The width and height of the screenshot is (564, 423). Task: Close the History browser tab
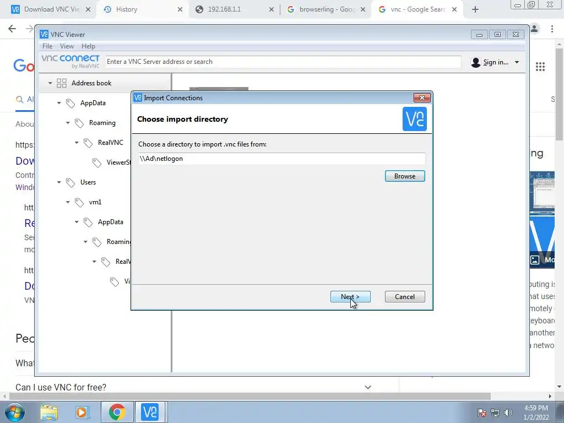180,9
